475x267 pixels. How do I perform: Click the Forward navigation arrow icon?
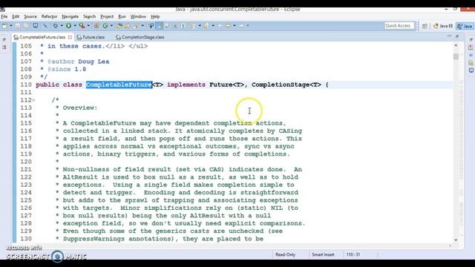click(x=241, y=26)
